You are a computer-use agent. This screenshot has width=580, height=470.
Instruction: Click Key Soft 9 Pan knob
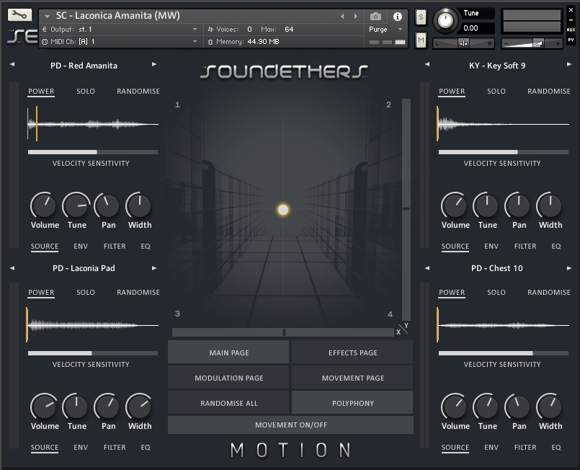pyautogui.click(x=518, y=205)
